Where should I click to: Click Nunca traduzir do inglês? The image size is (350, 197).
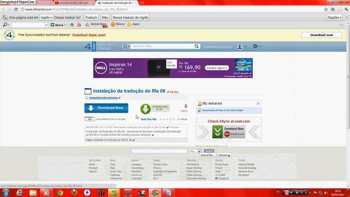[x=131, y=18]
